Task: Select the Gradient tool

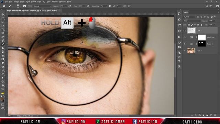Action: pyautogui.click(x=3, y=59)
